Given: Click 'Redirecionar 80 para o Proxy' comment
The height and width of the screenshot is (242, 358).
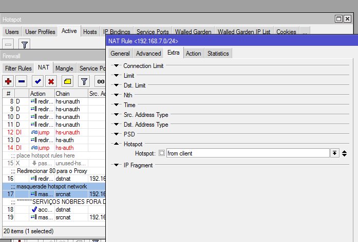Looking at the screenshot, I should [x=52, y=171].
